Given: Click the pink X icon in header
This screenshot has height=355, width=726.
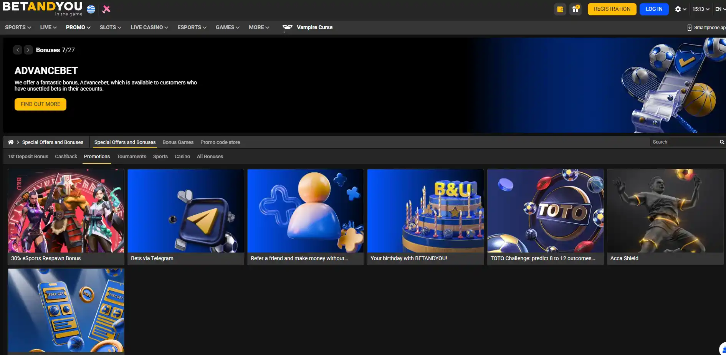Looking at the screenshot, I should click(x=106, y=9).
